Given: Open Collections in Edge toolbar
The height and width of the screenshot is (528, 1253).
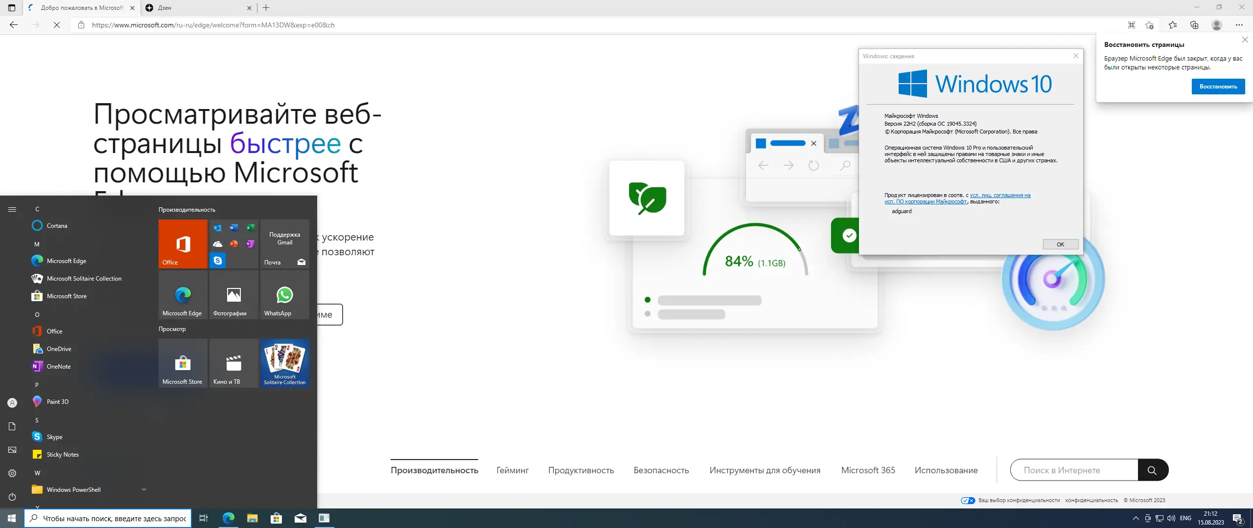Looking at the screenshot, I should click(x=1194, y=24).
